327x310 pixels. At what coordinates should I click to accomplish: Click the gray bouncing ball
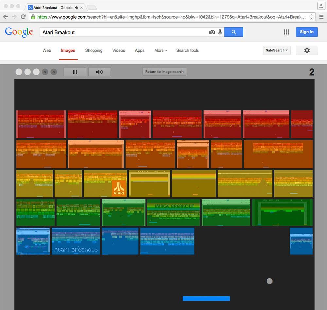point(269,281)
